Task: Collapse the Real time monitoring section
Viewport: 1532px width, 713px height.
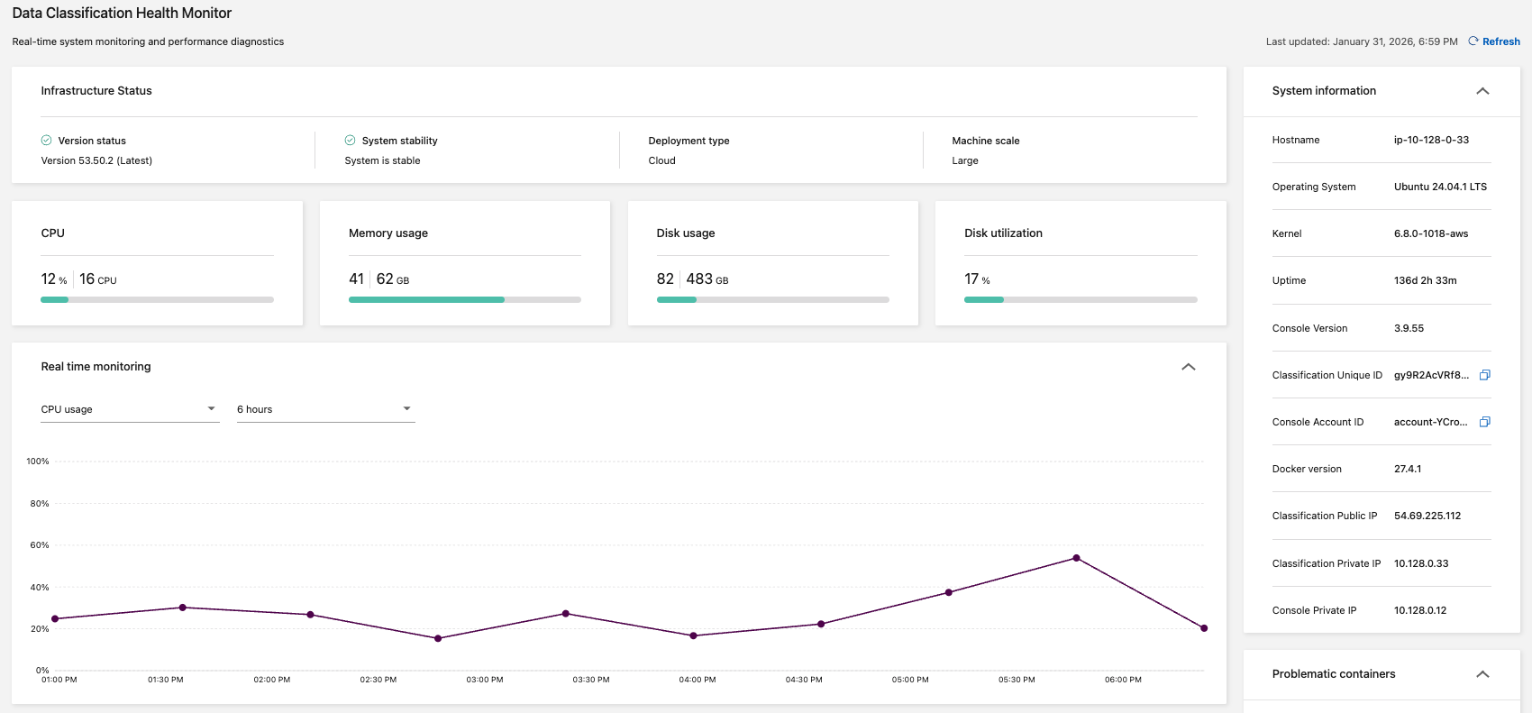Action: (x=1189, y=367)
